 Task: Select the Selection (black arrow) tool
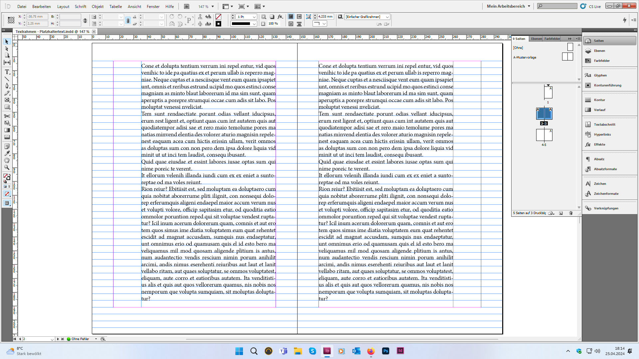(7, 42)
